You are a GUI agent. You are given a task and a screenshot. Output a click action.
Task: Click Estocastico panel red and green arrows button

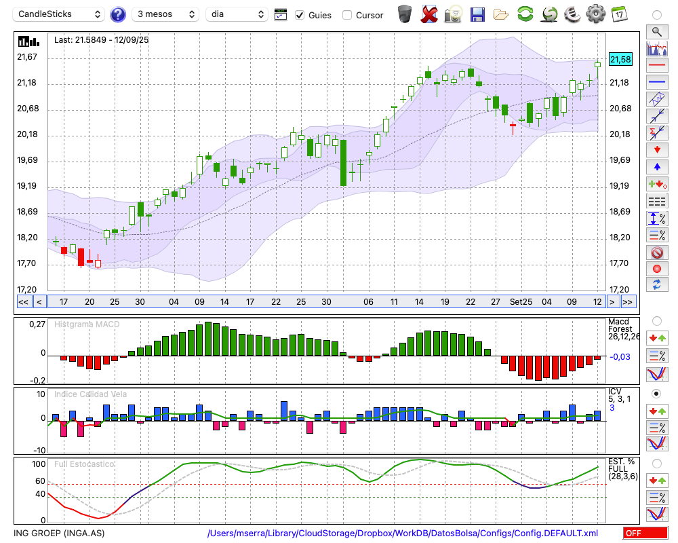pyautogui.click(x=657, y=480)
